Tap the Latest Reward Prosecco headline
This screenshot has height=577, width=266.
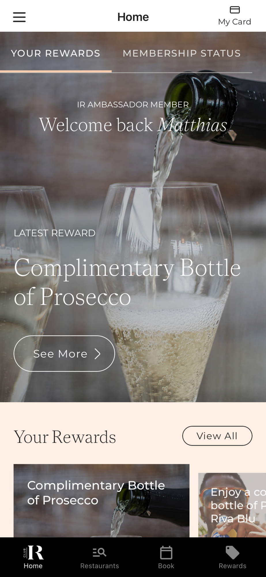coord(127,282)
